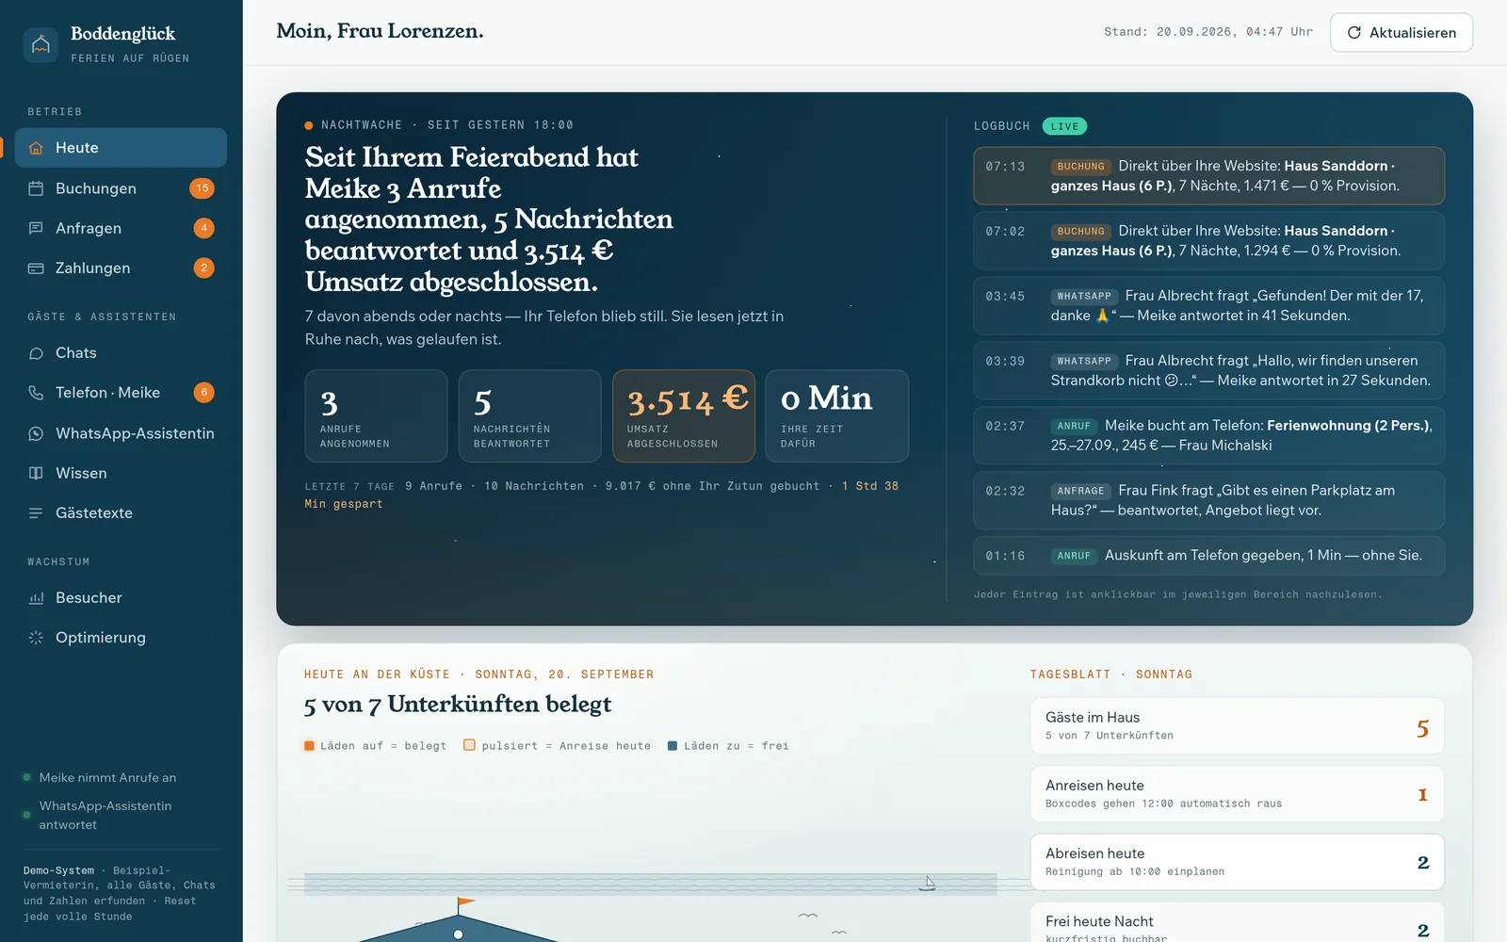Open the Anreisen heute card
This screenshot has width=1507, height=942.
point(1237,794)
